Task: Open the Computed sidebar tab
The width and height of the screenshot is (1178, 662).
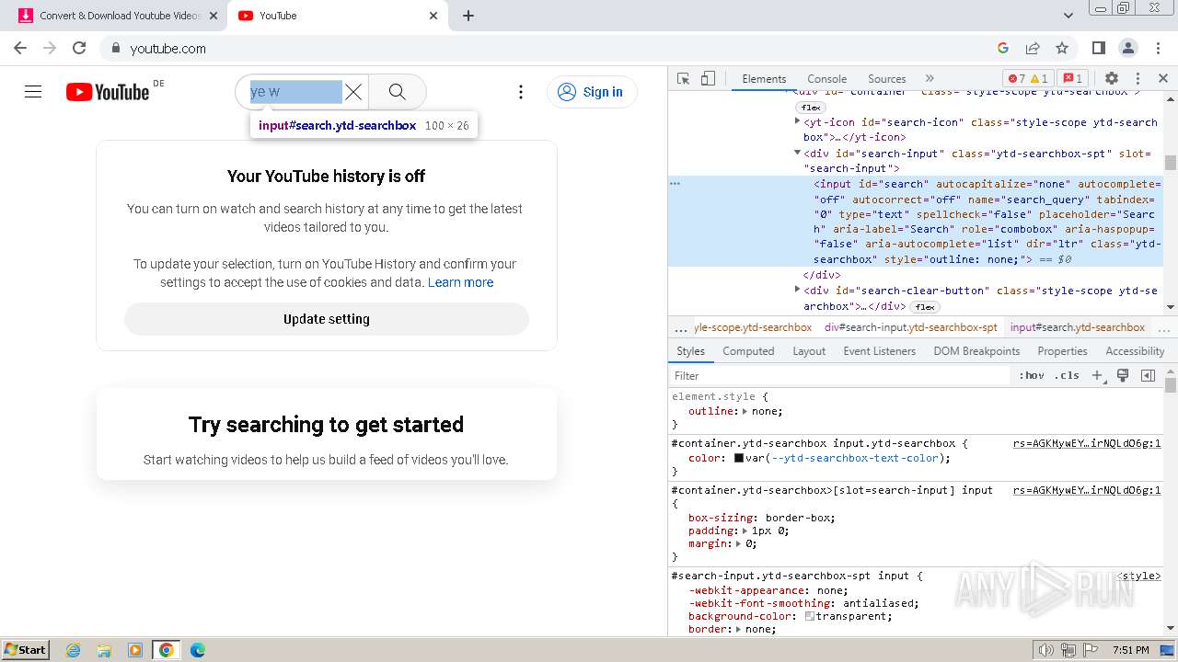Action: [x=748, y=351]
